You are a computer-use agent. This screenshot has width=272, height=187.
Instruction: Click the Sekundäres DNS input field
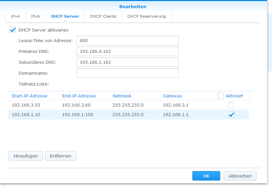pos(127,62)
